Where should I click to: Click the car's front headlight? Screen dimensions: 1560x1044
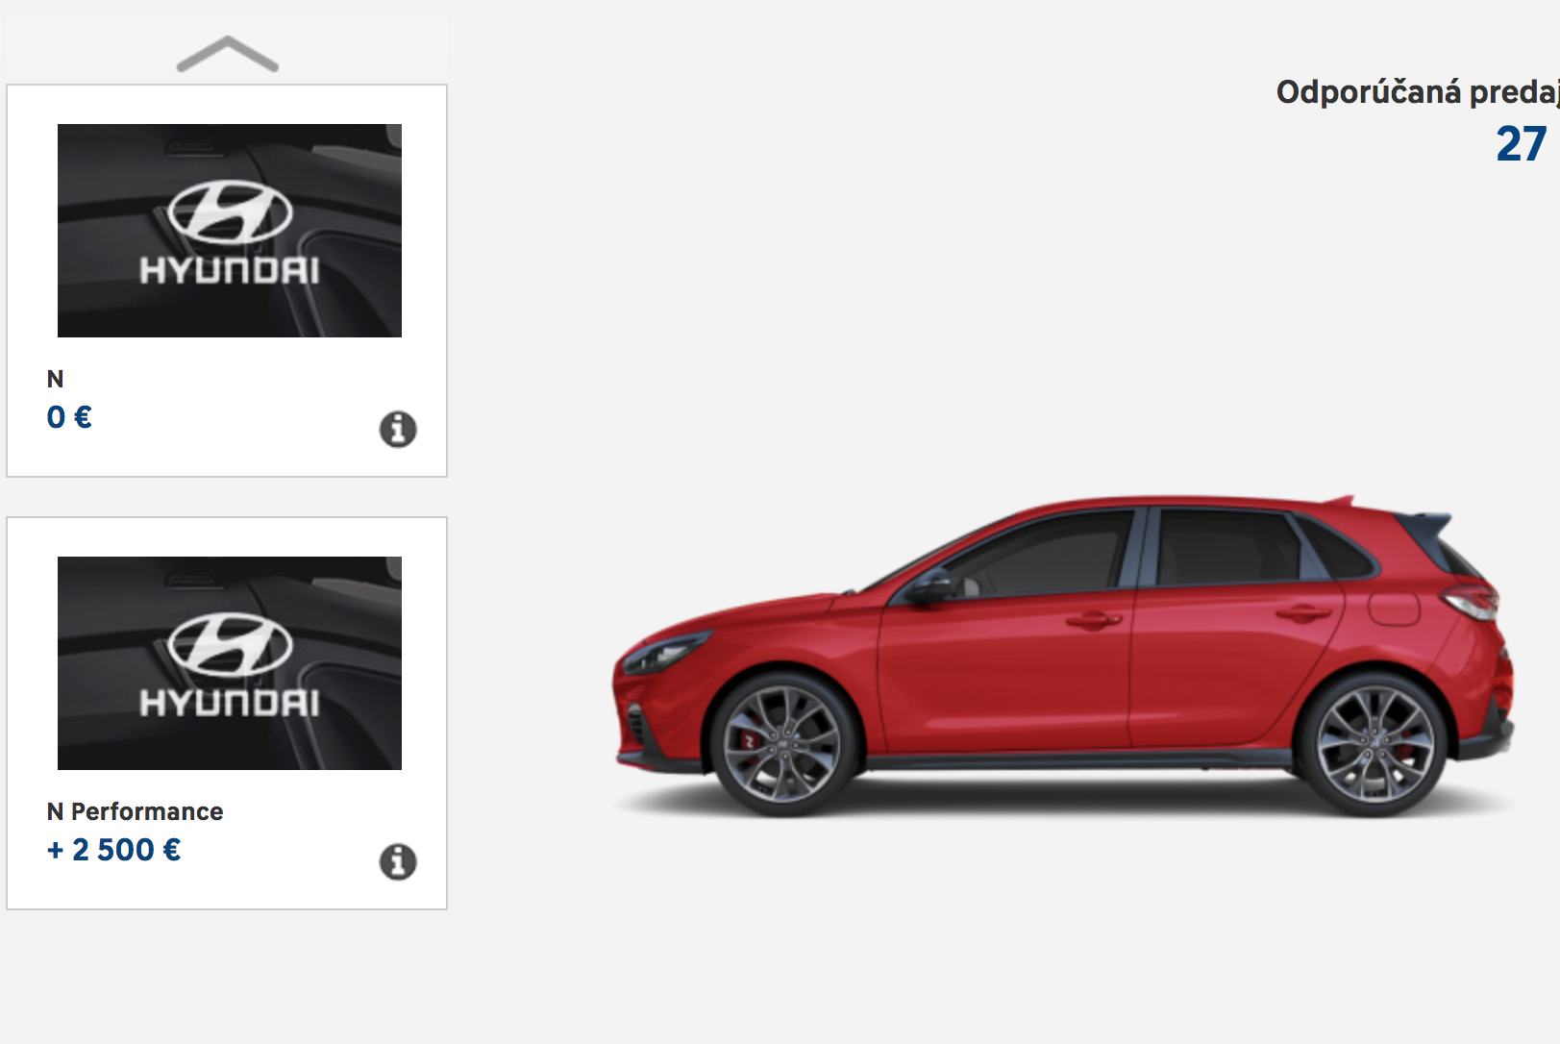pos(663,654)
